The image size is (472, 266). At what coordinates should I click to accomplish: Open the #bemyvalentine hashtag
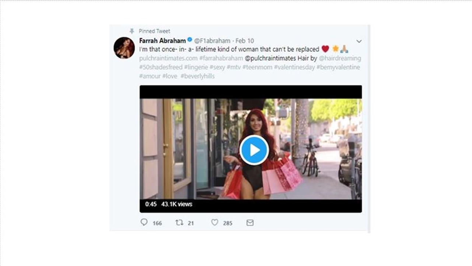tap(338, 67)
